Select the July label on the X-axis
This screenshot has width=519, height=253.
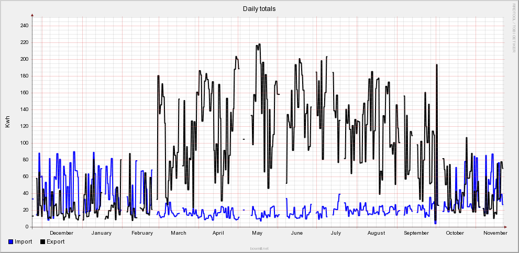click(336, 233)
